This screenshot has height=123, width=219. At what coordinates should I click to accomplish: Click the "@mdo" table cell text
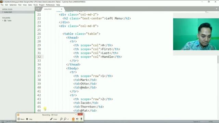(x=84, y=87)
